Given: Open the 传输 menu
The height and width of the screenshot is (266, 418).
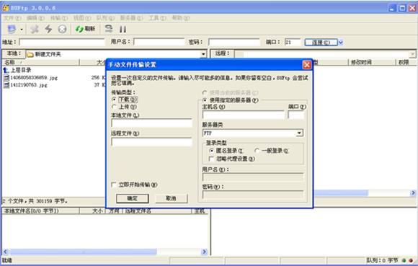Looking at the screenshot, I should tap(59, 18).
